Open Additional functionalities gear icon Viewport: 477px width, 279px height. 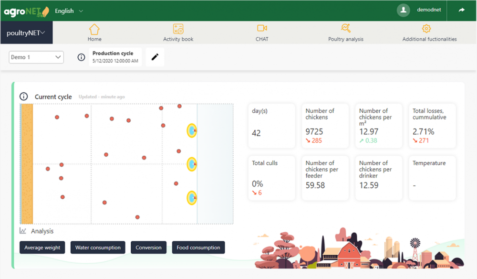click(426, 29)
